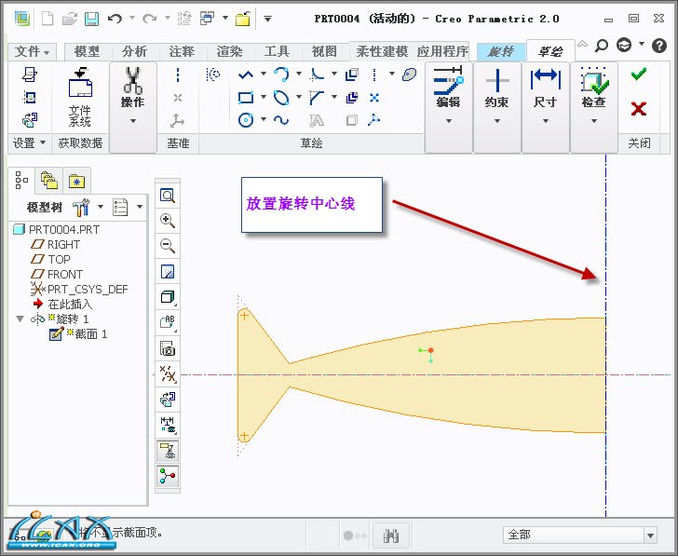Click the Repaint icon in graphics toolbar

coord(168,272)
